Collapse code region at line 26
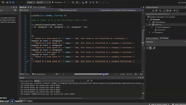Image resolution: width=186 pixels, height=105 pixels. 31,15
